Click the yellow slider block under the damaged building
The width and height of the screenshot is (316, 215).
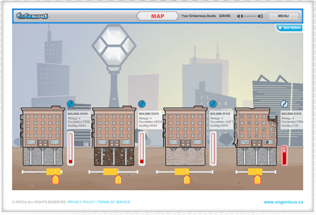[255, 171]
